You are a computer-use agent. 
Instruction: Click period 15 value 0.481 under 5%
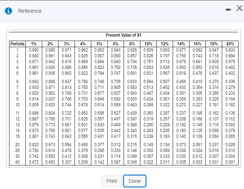point(99,136)
